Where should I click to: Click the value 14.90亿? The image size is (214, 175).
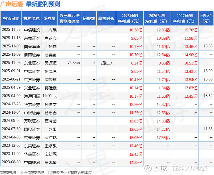pos(191,55)
